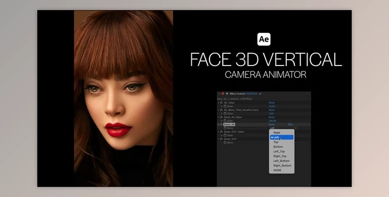Click the 1.00 slider value of 3D_Move_Time_Duration
389x197 pixels.
click(x=271, y=113)
